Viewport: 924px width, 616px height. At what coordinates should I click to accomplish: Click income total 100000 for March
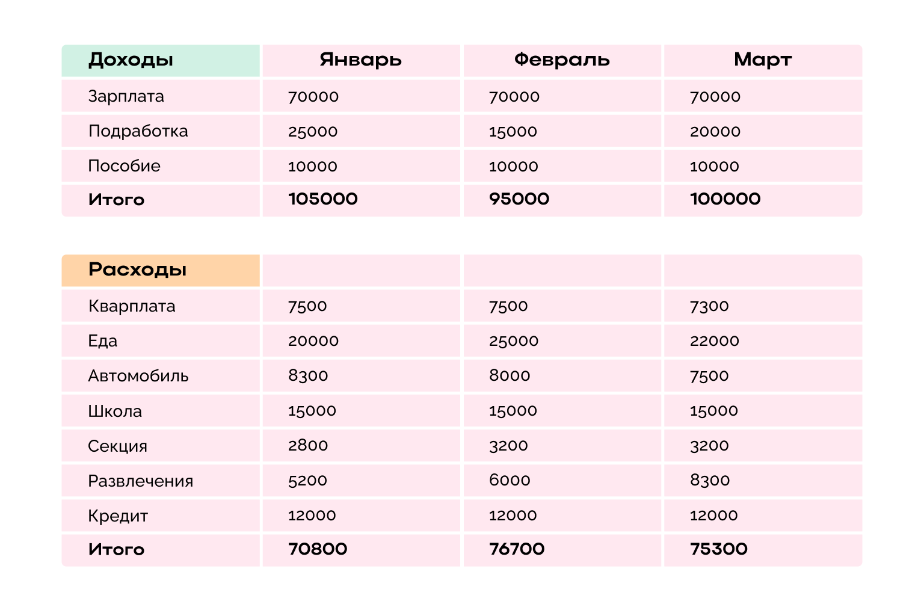pyautogui.click(x=725, y=199)
